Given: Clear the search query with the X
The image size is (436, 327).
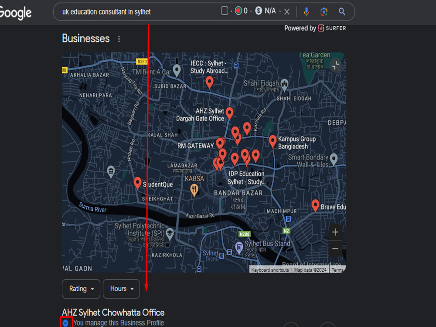Looking at the screenshot, I should click(287, 12).
